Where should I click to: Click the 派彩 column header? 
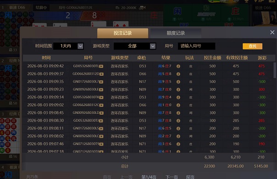[262, 58]
